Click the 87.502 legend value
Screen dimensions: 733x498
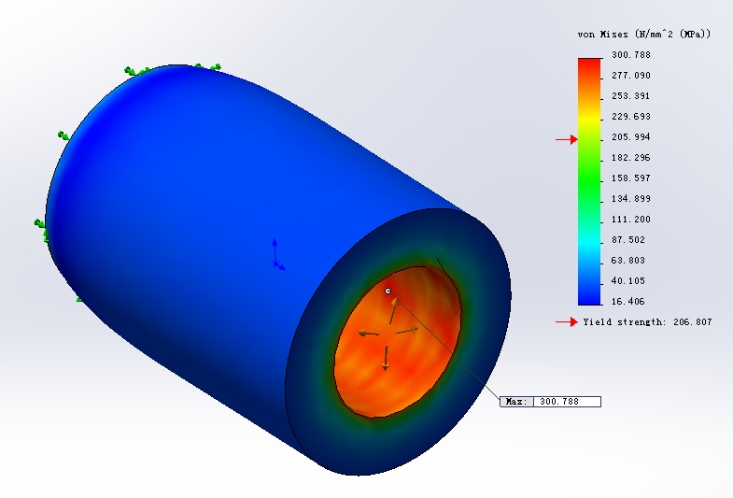coord(627,240)
